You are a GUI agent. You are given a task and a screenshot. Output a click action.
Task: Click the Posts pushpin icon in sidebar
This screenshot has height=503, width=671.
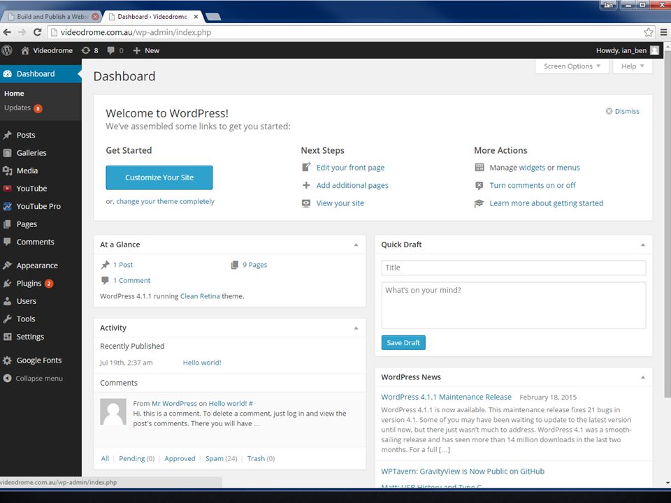point(7,135)
